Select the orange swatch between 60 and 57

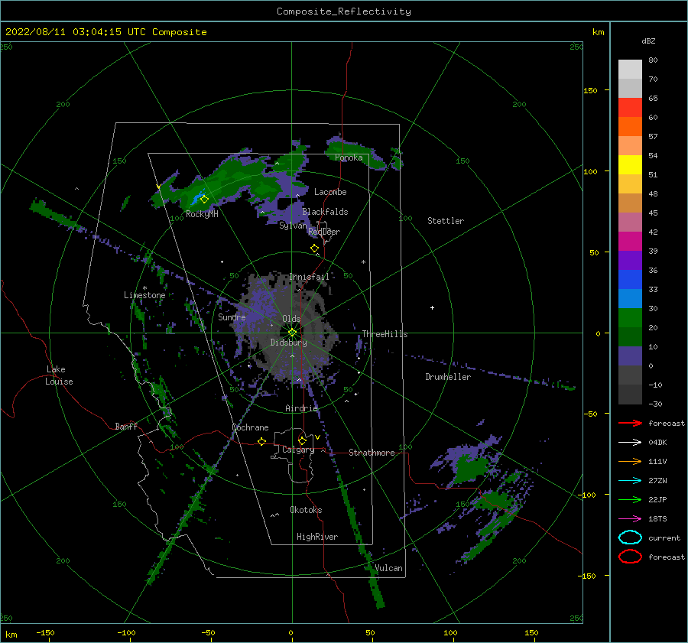[x=630, y=126]
